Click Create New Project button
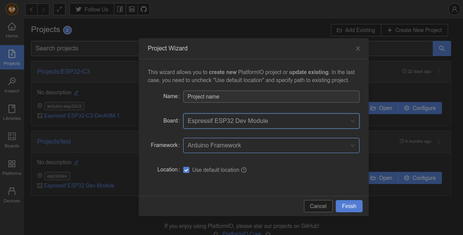 [x=415, y=30]
